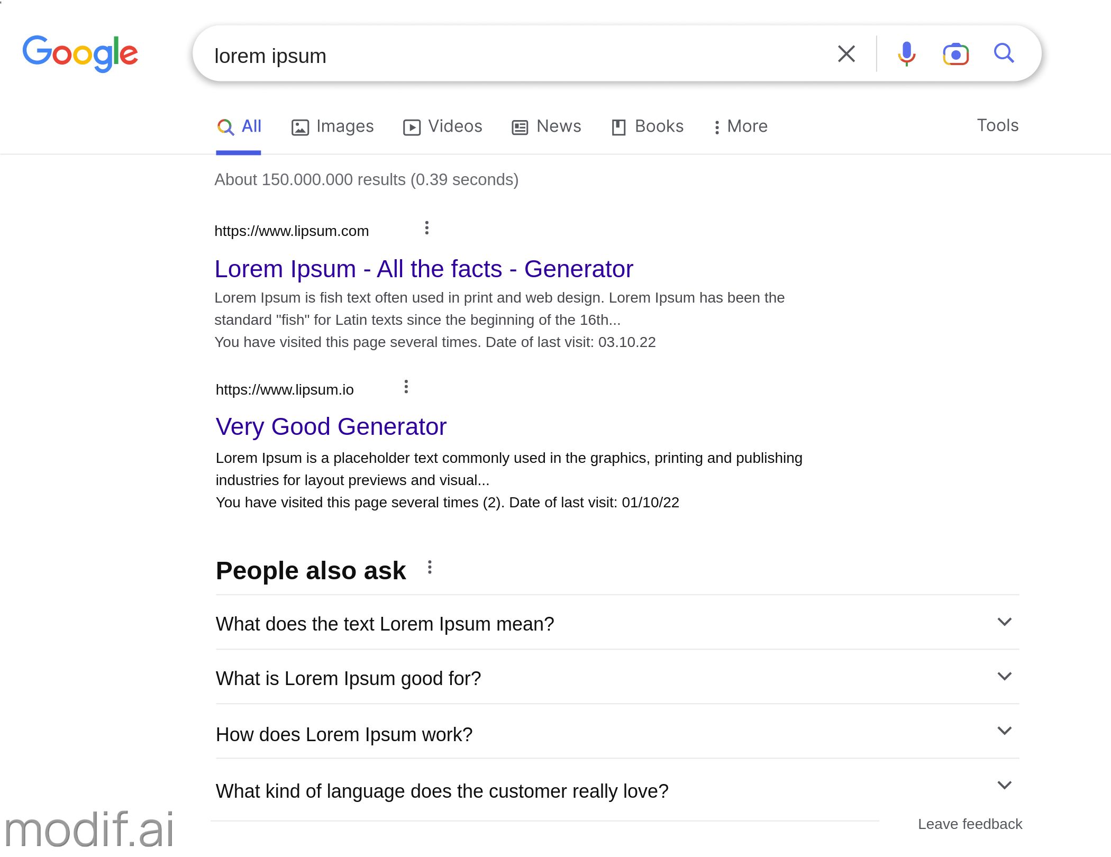Click the Leave feedback link
Viewport: 1111px width, 857px height.
970,824
